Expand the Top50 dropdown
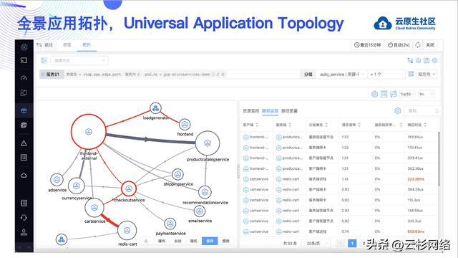The image size is (458, 258). tap(407, 94)
